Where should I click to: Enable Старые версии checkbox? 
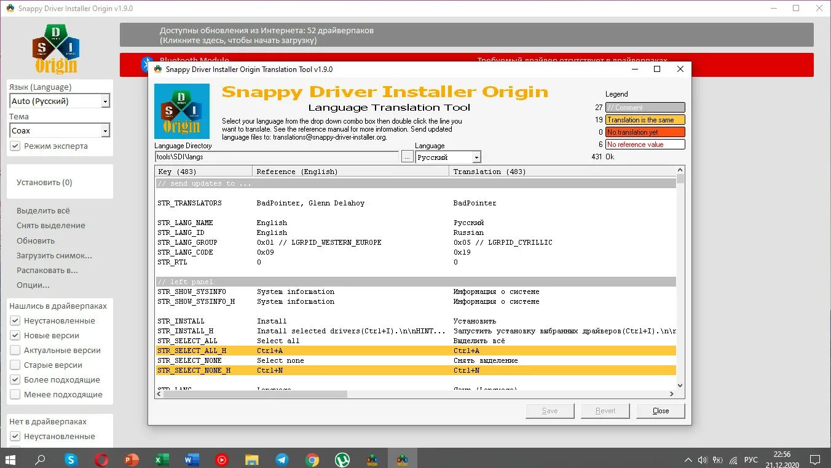[15, 365]
